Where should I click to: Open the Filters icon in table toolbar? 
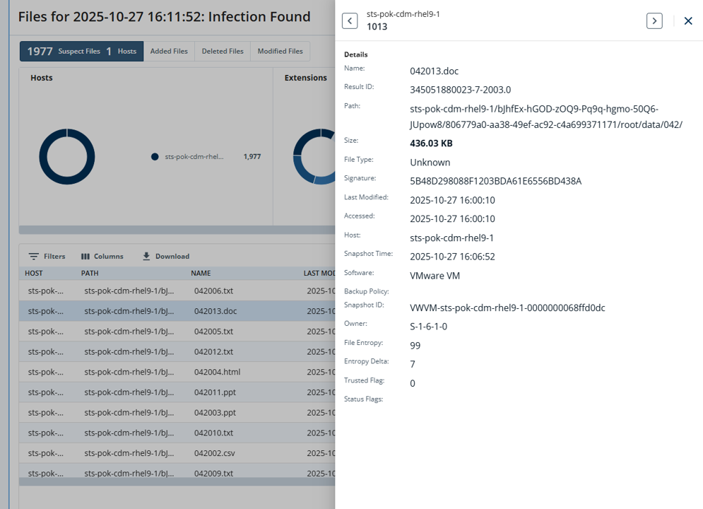(34, 256)
